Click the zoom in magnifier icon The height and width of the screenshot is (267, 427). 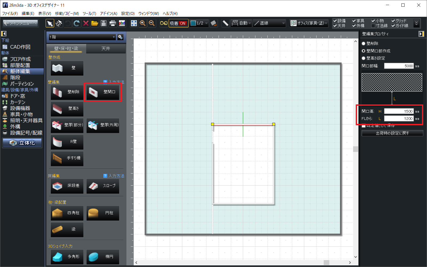tap(143, 23)
